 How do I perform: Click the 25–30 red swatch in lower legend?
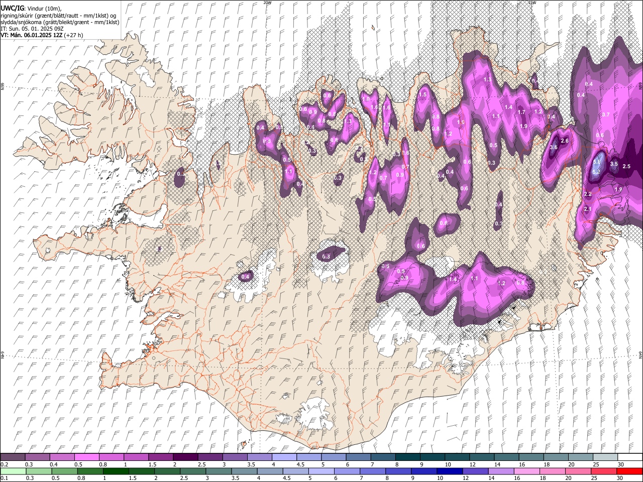[603, 471]
